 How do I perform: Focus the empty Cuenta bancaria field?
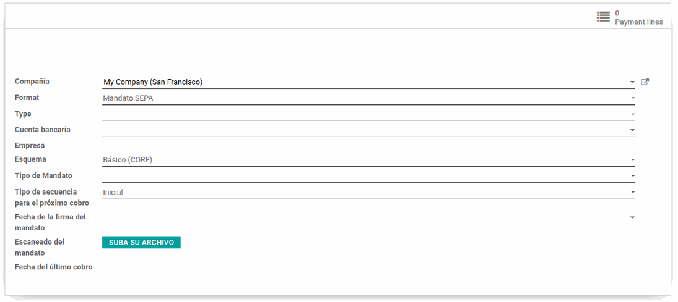364,130
